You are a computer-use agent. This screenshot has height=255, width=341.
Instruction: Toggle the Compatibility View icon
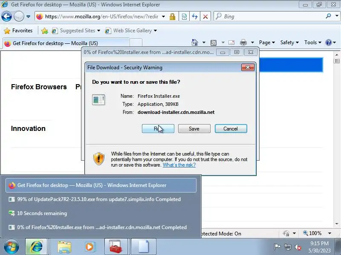tap(184, 17)
